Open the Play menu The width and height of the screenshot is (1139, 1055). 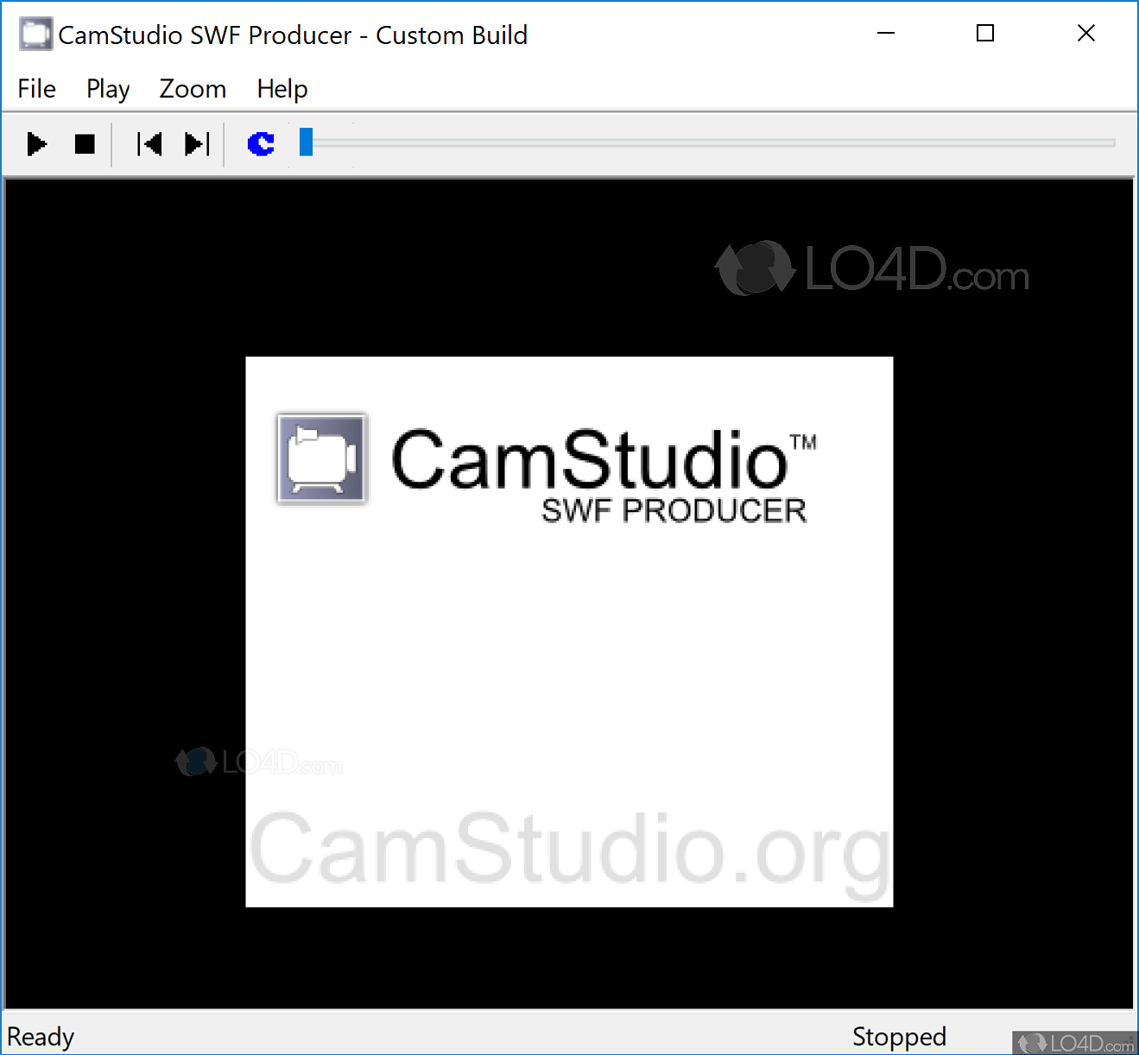108,89
